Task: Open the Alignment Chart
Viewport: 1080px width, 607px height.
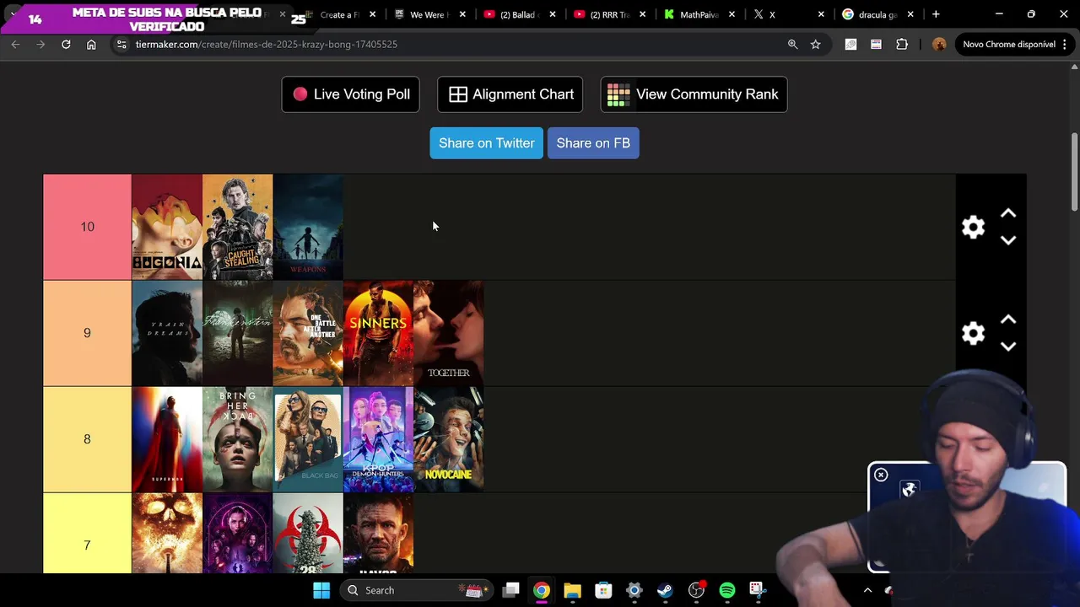Action: (x=510, y=94)
